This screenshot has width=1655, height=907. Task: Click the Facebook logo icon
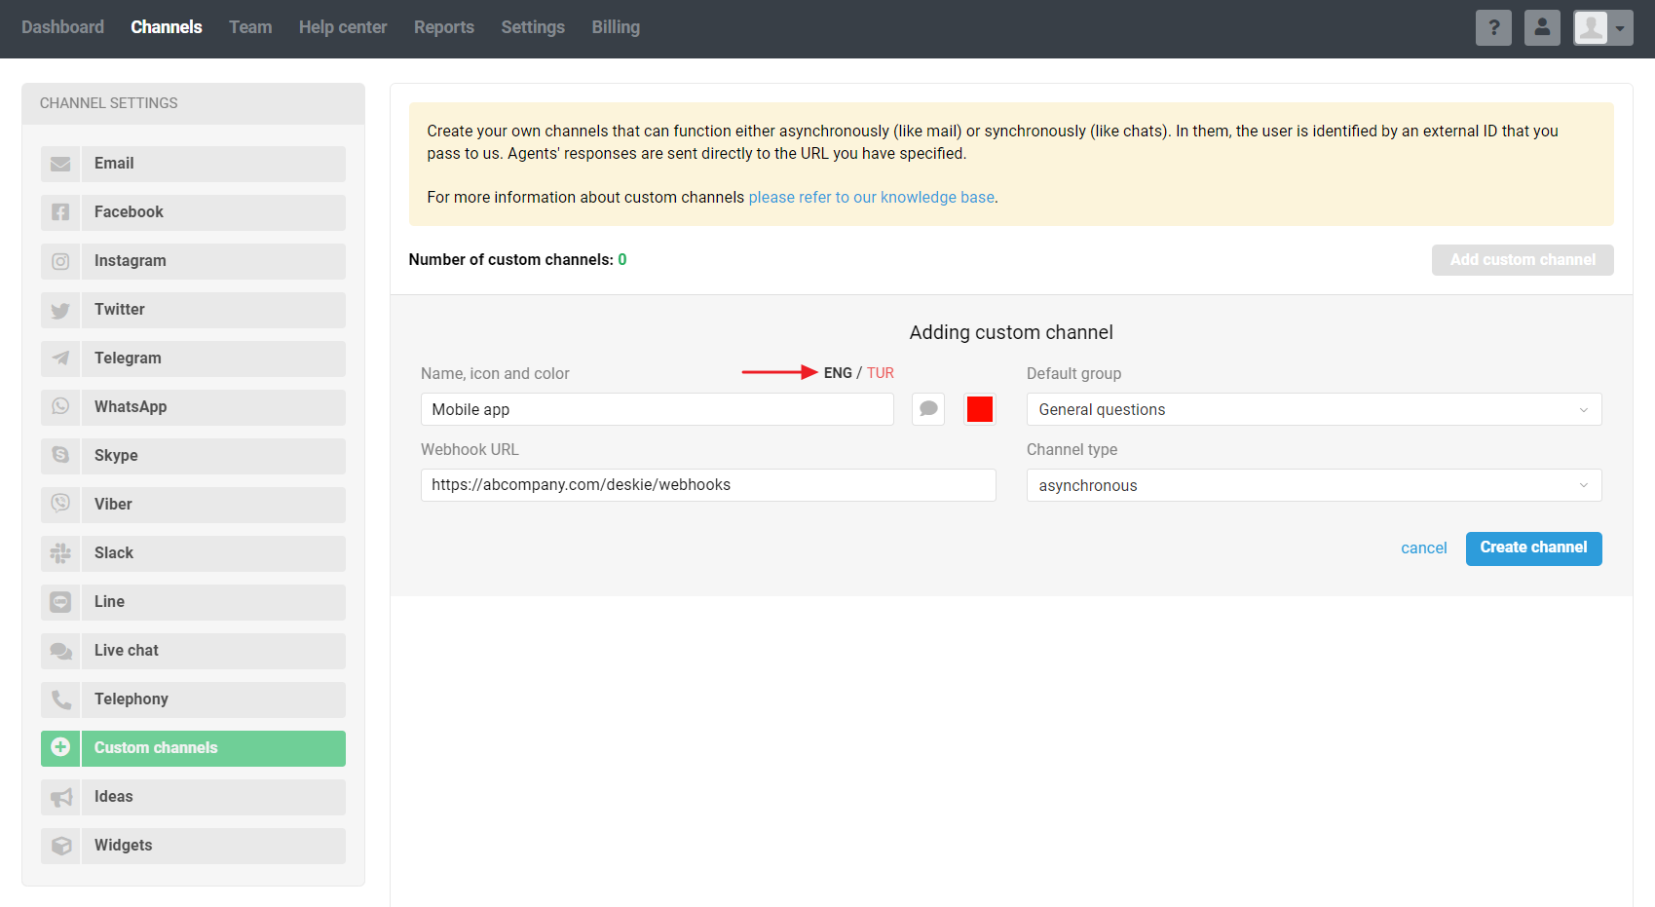tap(60, 212)
